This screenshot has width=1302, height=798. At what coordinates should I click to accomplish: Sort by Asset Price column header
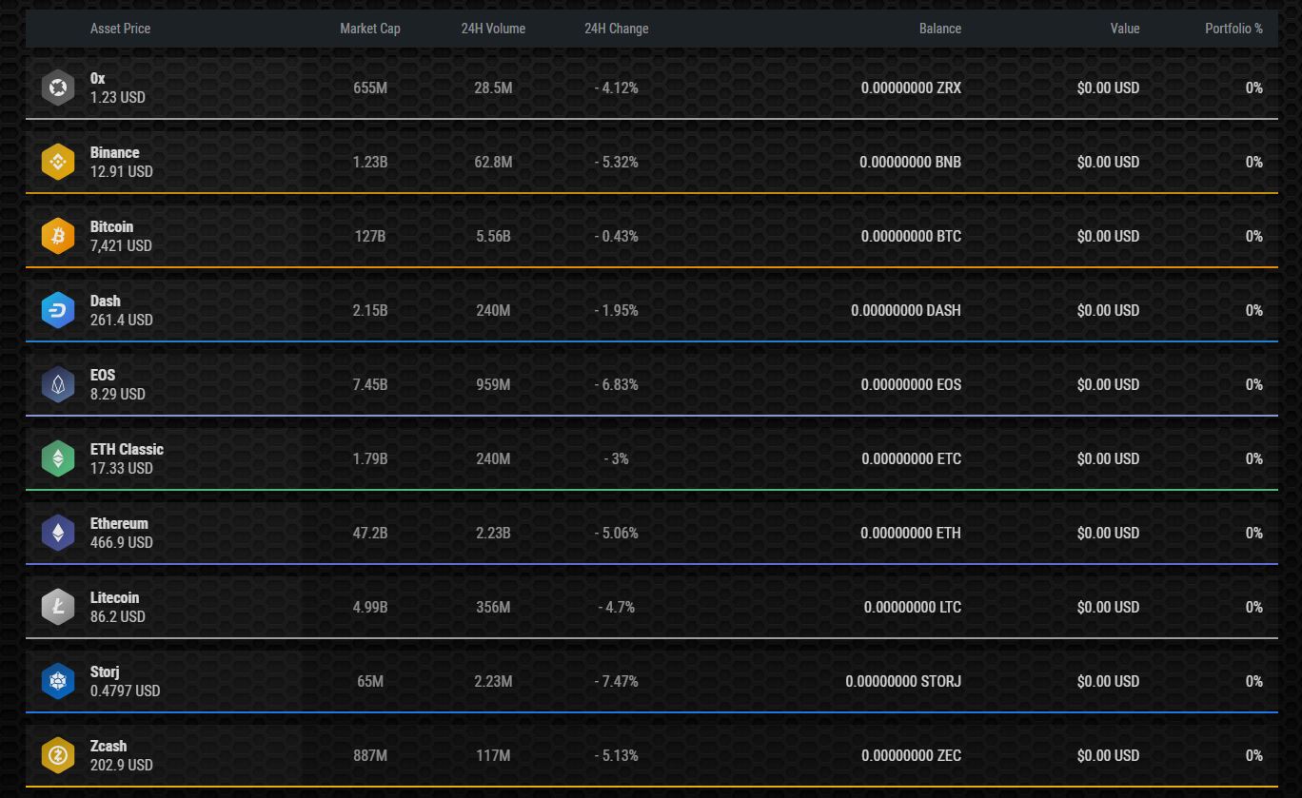[120, 29]
